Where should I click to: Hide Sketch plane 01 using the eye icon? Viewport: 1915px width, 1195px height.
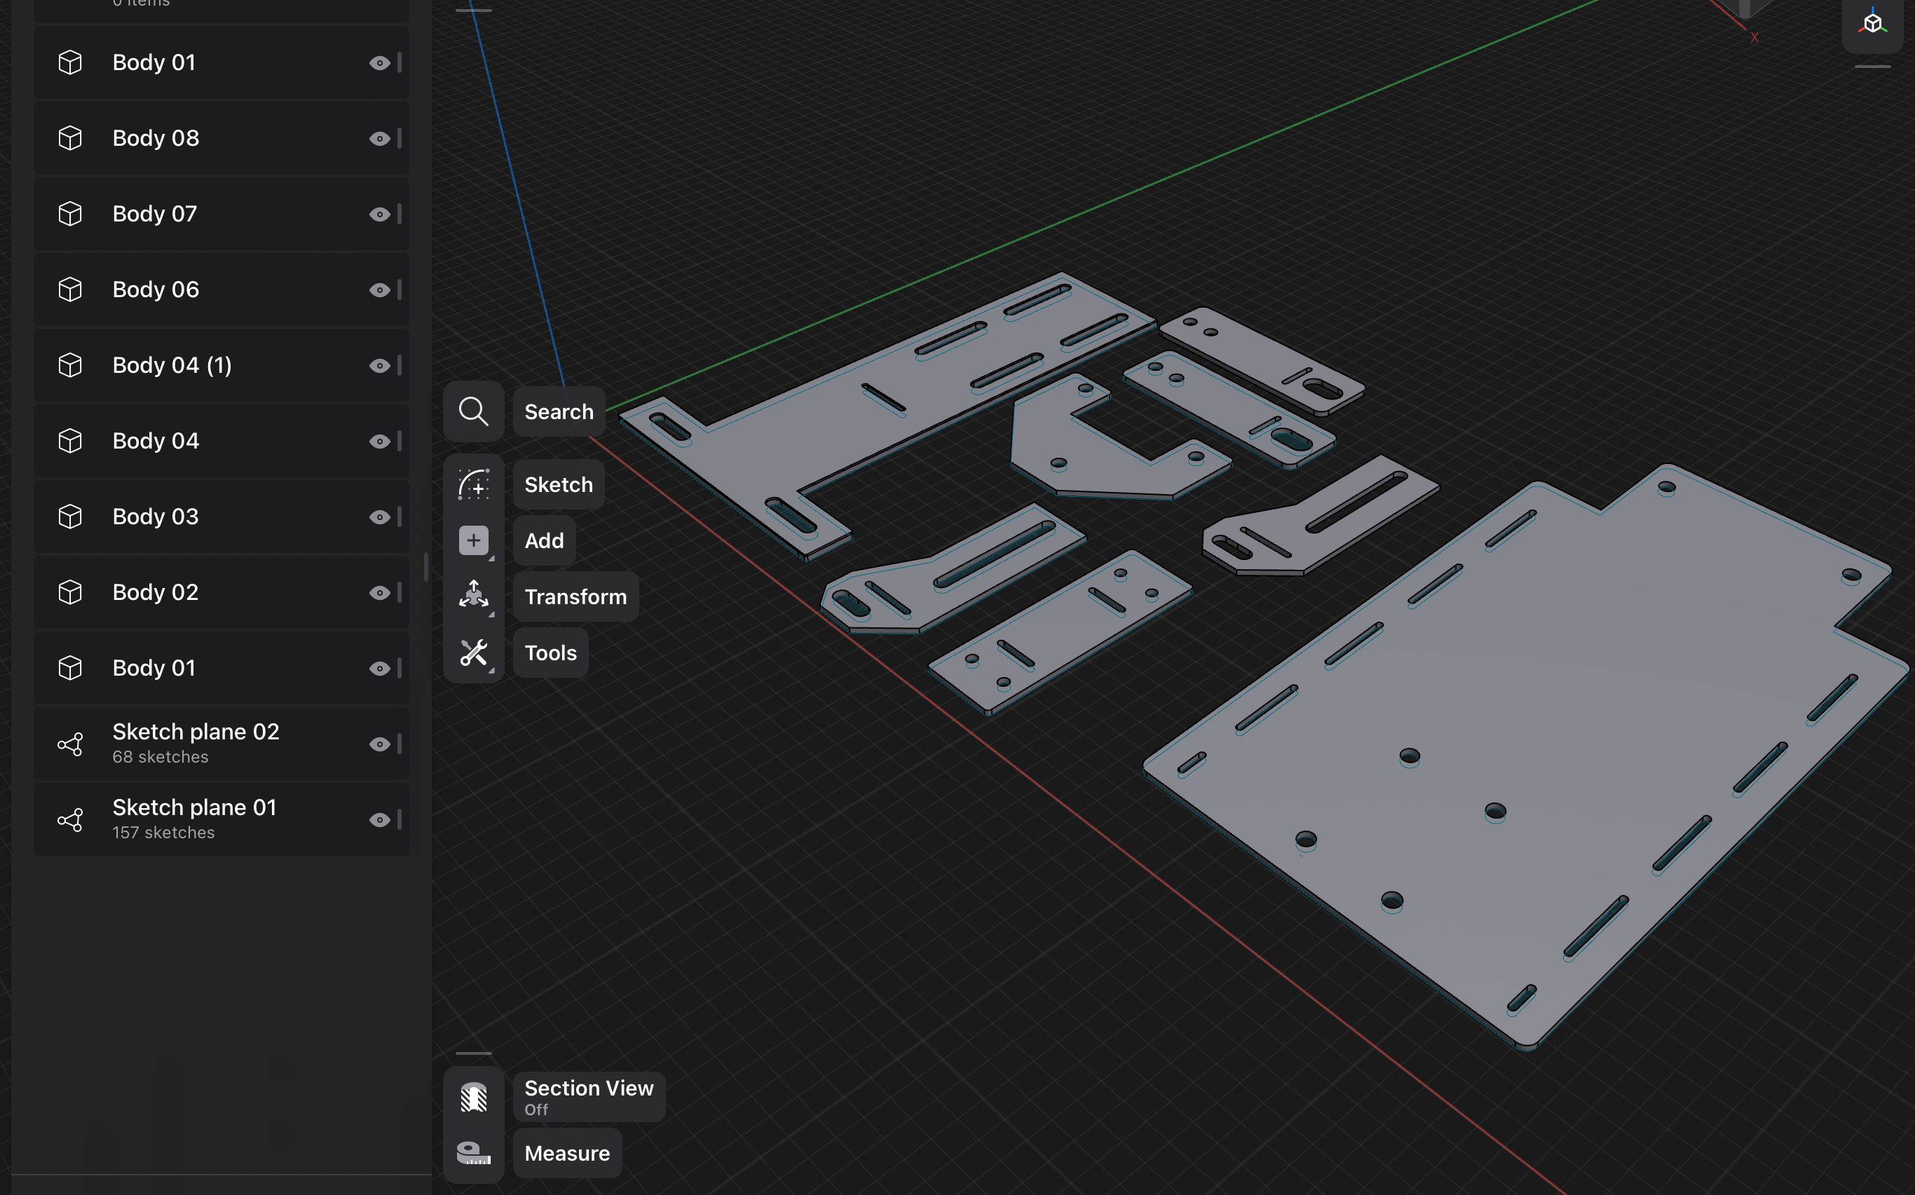[x=379, y=819]
